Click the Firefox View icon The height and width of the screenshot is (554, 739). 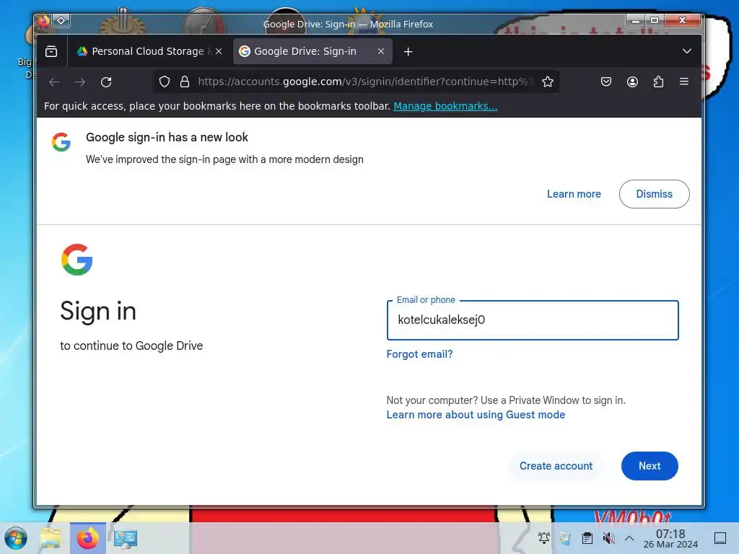(51, 51)
